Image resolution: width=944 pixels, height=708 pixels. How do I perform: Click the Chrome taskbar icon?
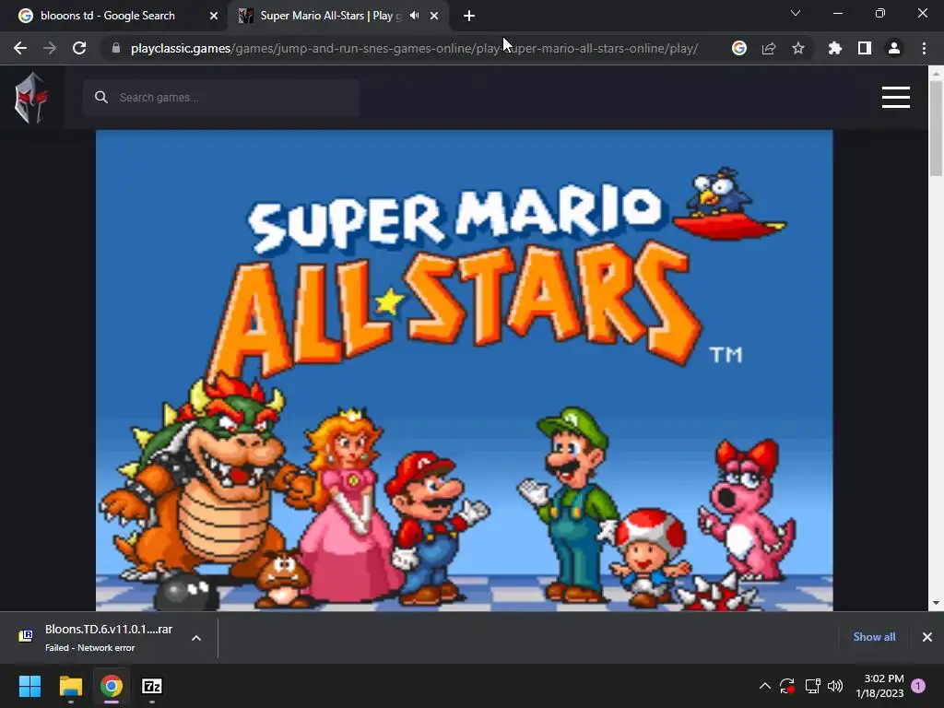pyautogui.click(x=112, y=686)
